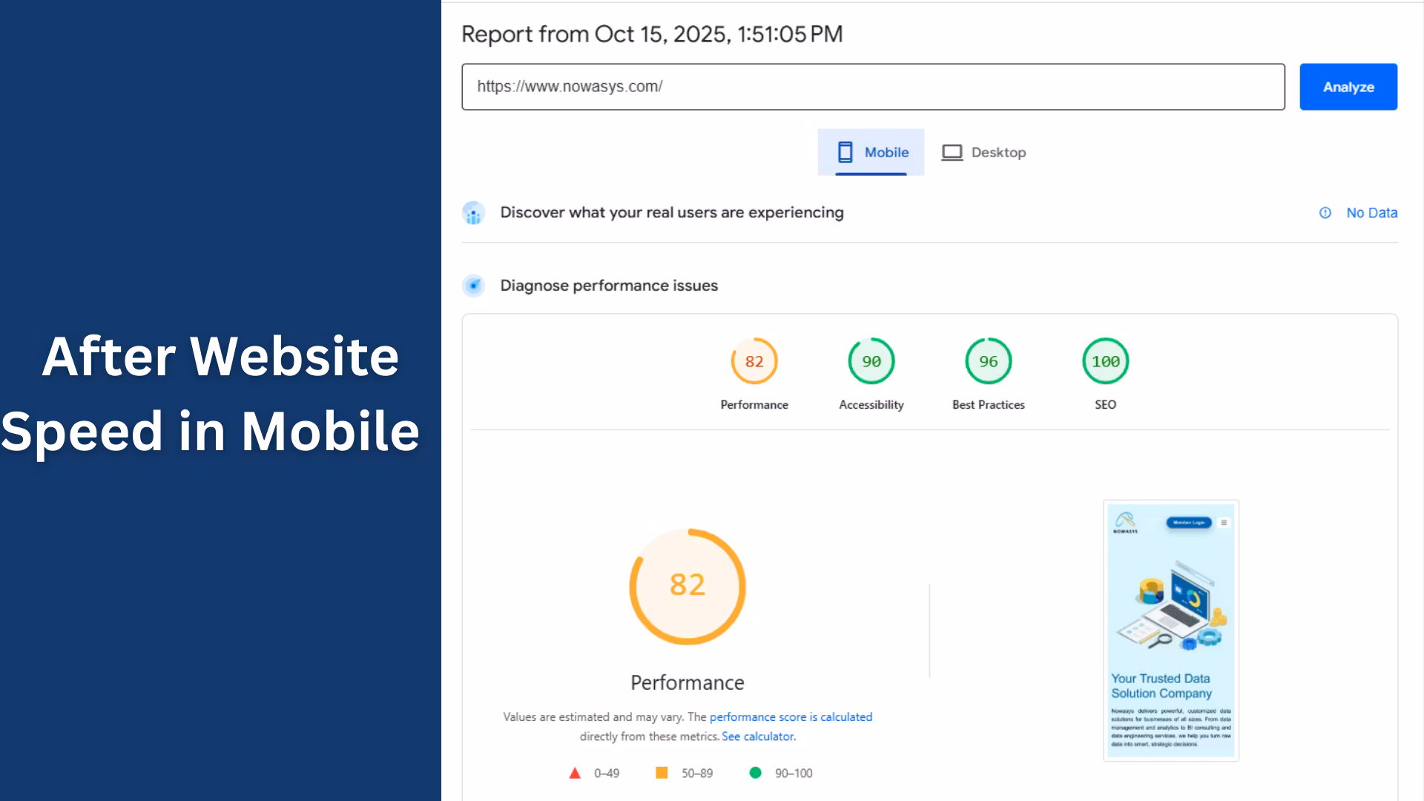The width and height of the screenshot is (1424, 801).
Task: Click the mobile phone icon
Action: (x=845, y=152)
